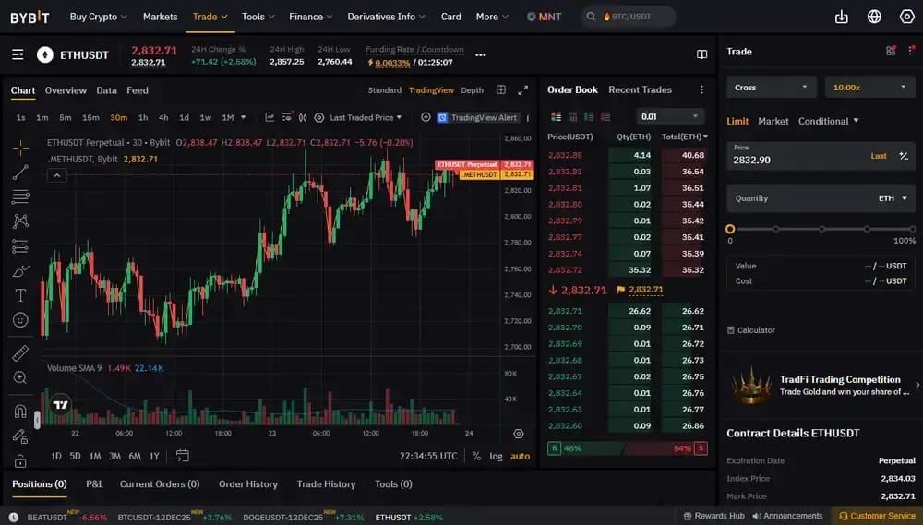
Task: Switch chart to Depth view
Action: coord(472,90)
